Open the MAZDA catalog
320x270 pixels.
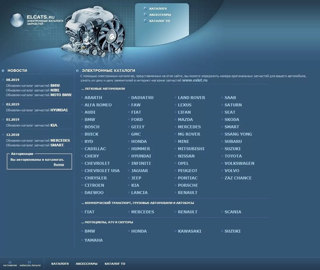(x=185, y=120)
